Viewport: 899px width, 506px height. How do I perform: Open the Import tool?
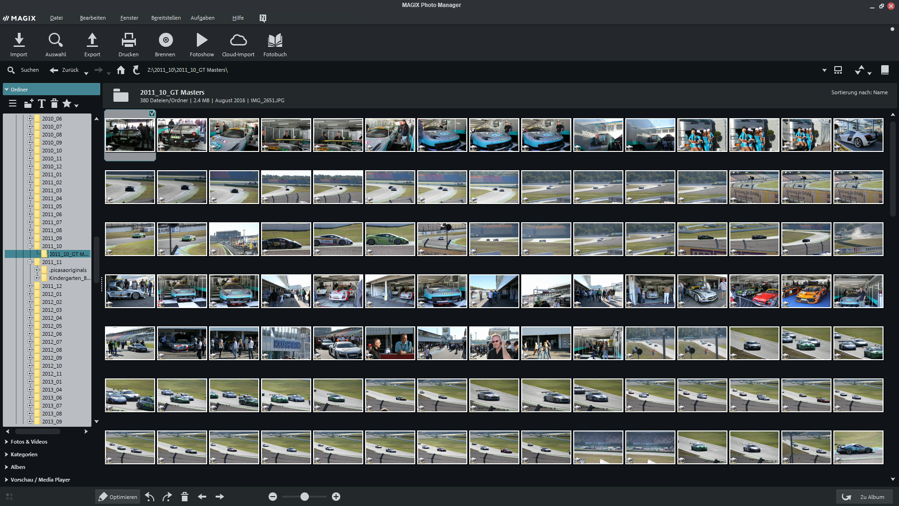tap(19, 44)
